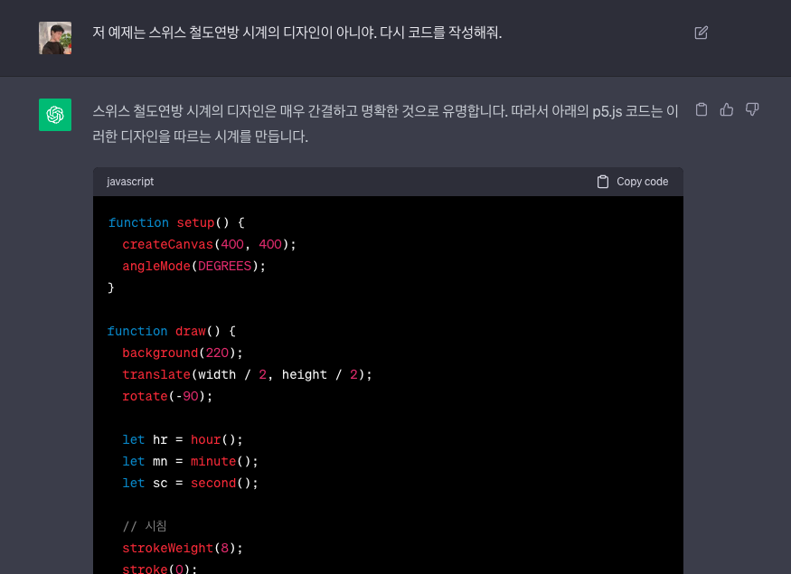Click the user's profile picture
This screenshot has height=574, width=791.
[55, 38]
